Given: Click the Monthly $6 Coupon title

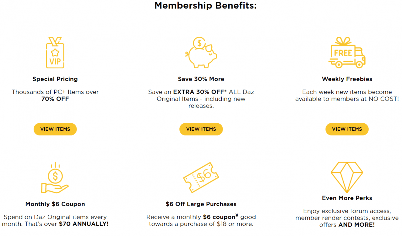Looking at the screenshot, I should [x=55, y=204].
